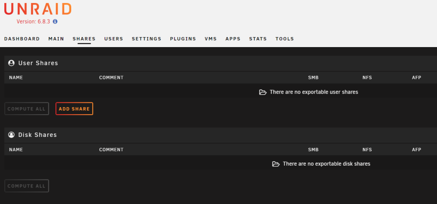Click the UNRAID logo
Viewport: 437px width, 204px height.
point(38,9)
